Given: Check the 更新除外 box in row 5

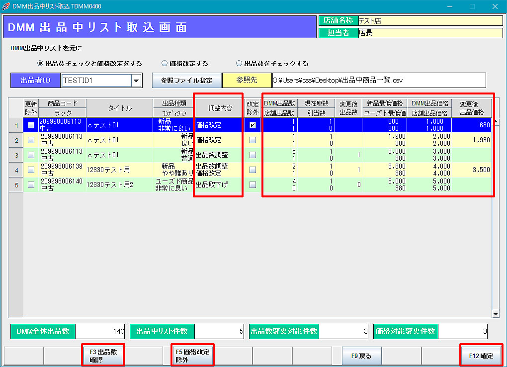Looking at the screenshot, I should coord(31,185).
